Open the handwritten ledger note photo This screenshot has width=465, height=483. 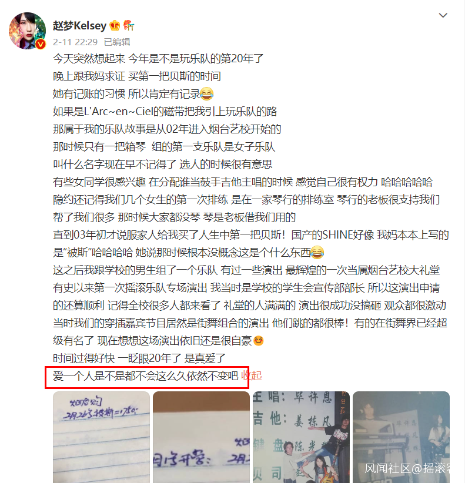point(101,437)
